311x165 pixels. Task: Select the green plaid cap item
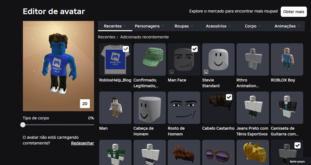click(149, 59)
